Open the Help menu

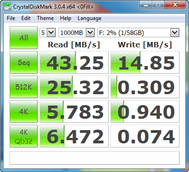click(x=65, y=18)
